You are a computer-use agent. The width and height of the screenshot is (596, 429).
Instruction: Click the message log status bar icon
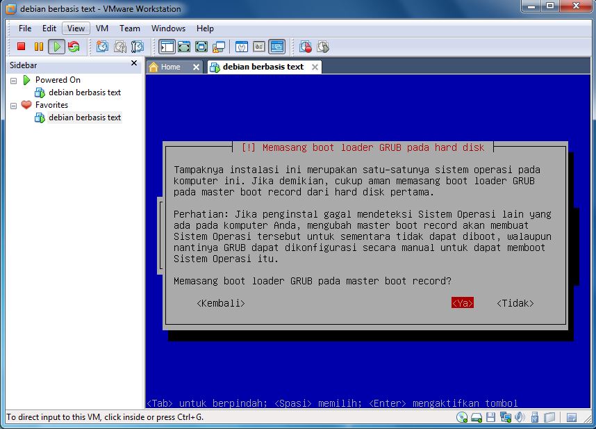pyautogui.click(x=571, y=418)
